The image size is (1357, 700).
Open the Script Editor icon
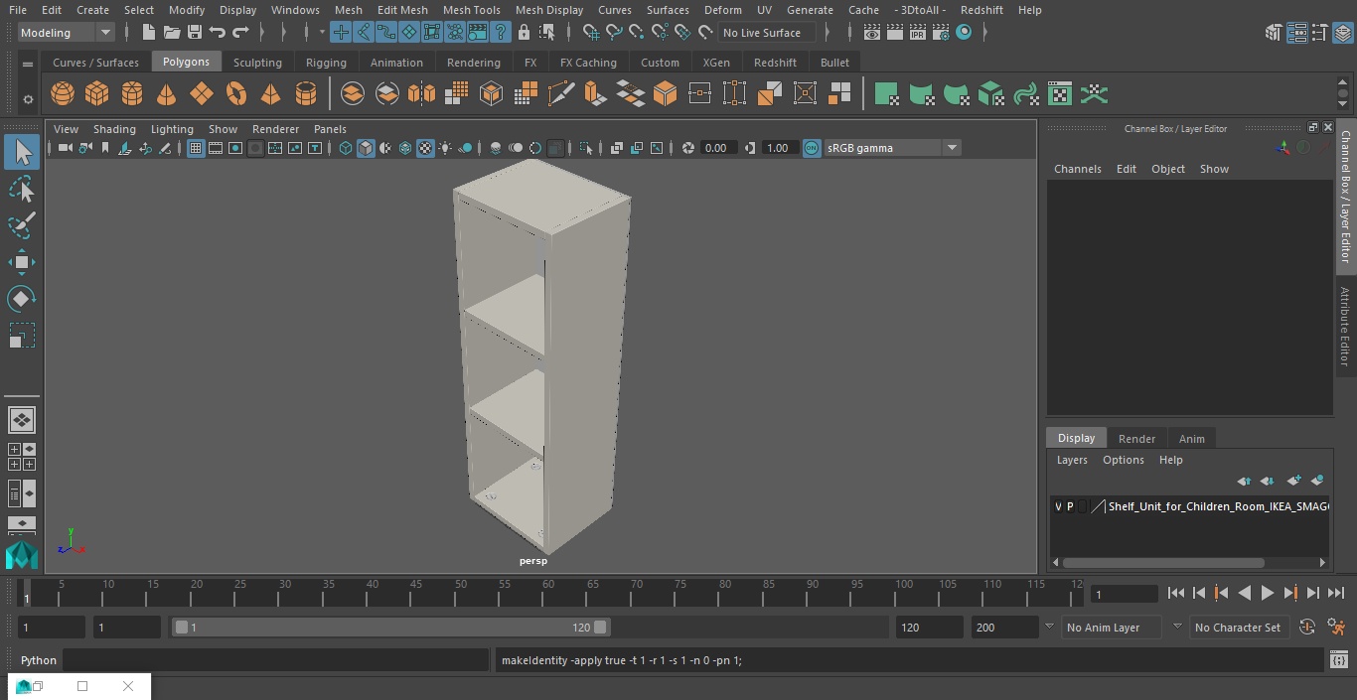pos(1338,660)
